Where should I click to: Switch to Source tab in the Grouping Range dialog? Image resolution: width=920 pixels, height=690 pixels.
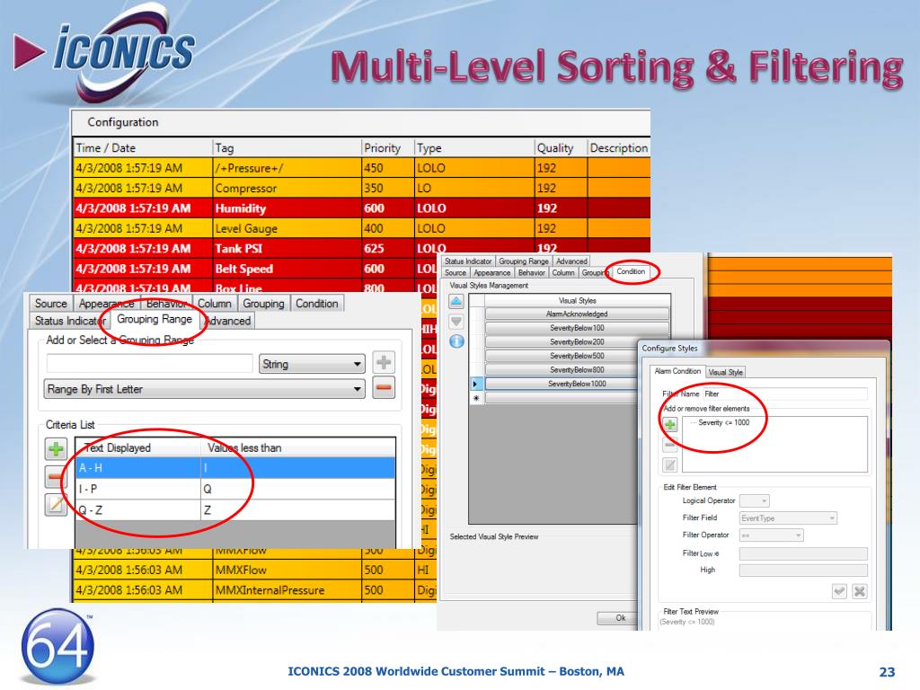click(51, 304)
